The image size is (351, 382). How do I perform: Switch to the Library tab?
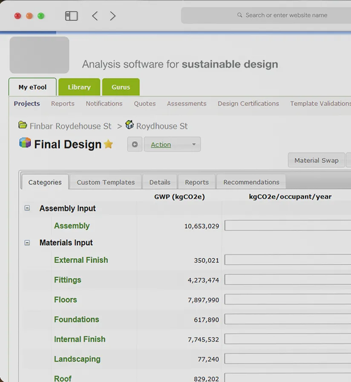pyautogui.click(x=79, y=87)
